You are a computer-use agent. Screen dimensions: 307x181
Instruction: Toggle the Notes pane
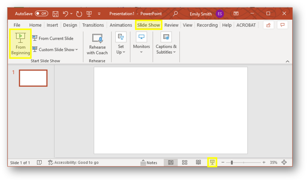[x=149, y=162]
